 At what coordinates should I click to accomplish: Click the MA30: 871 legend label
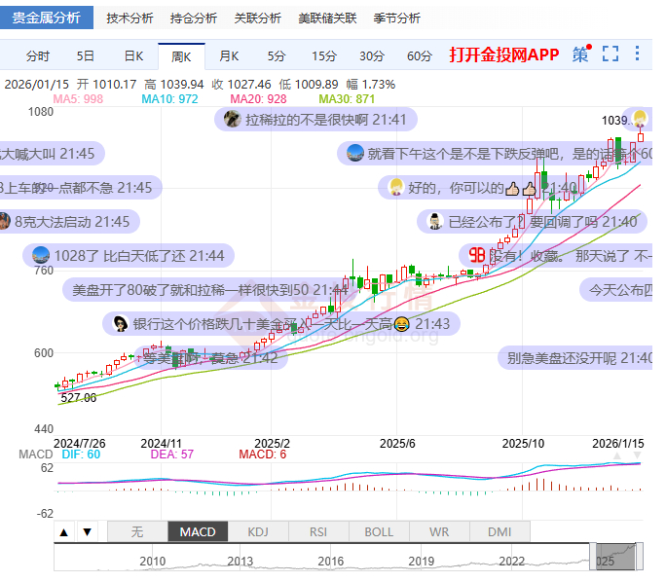point(347,99)
